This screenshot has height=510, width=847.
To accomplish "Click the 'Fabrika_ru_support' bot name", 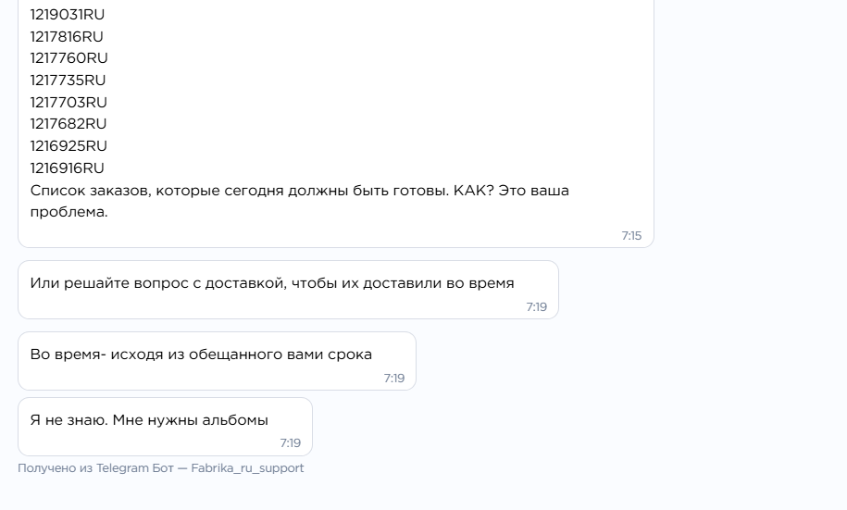I will [x=247, y=468].
